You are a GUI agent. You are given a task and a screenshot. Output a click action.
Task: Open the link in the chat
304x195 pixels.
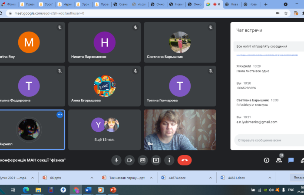point(269,55)
